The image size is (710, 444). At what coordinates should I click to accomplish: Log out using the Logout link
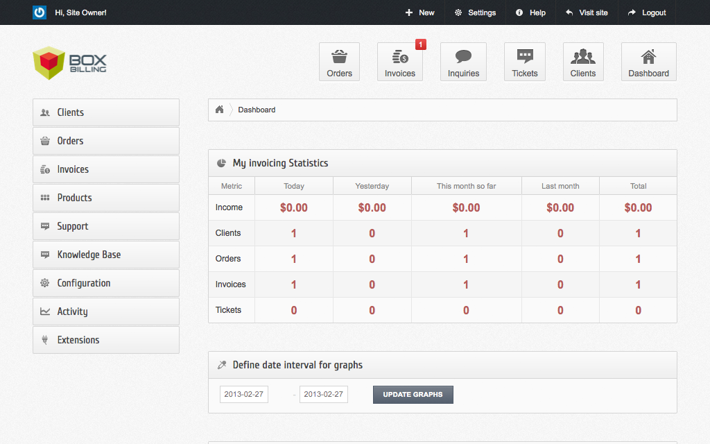(647, 12)
